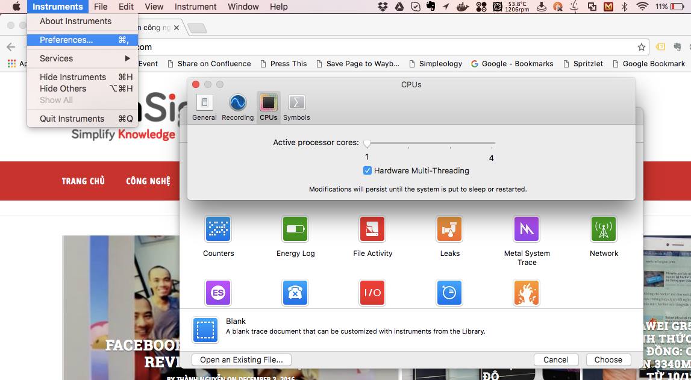
Task: Click the Choose button
Action: tap(608, 360)
